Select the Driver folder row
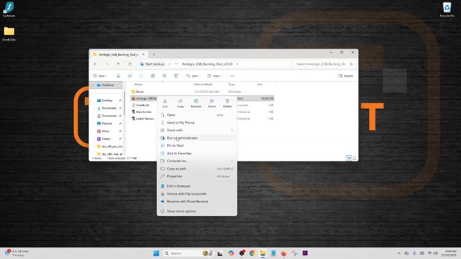The height and width of the screenshot is (259, 461). [x=202, y=91]
